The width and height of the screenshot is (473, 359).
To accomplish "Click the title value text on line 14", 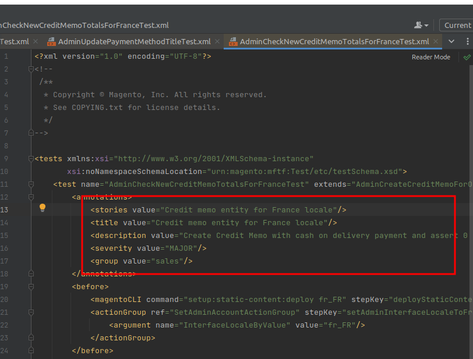I will tap(239, 223).
